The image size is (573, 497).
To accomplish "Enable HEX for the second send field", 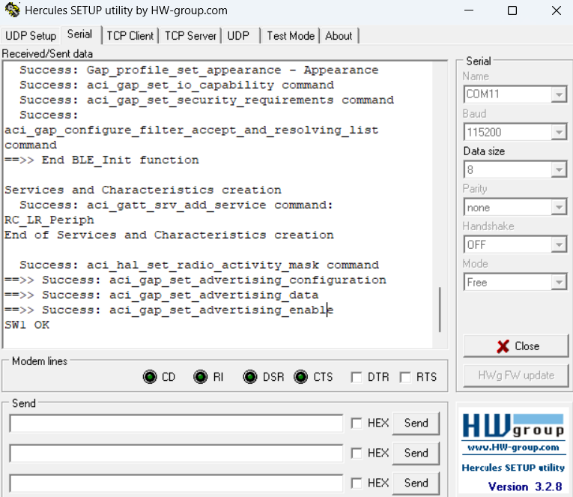I will pyautogui.click(x=356, y=453).
